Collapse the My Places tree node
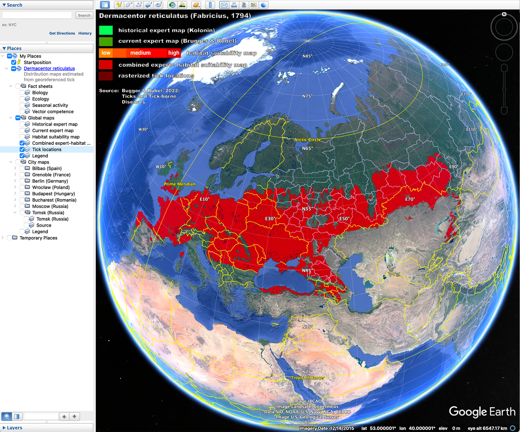The width and height of the screenshot is (520, 432). (3, 56)
